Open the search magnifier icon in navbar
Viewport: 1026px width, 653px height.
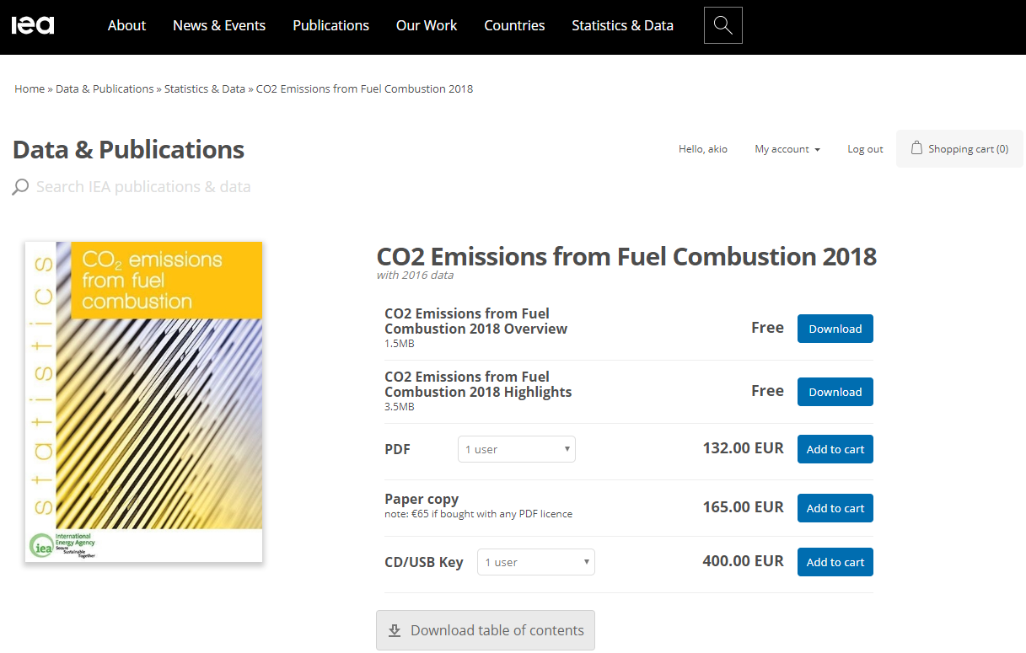tap(722, 25)
